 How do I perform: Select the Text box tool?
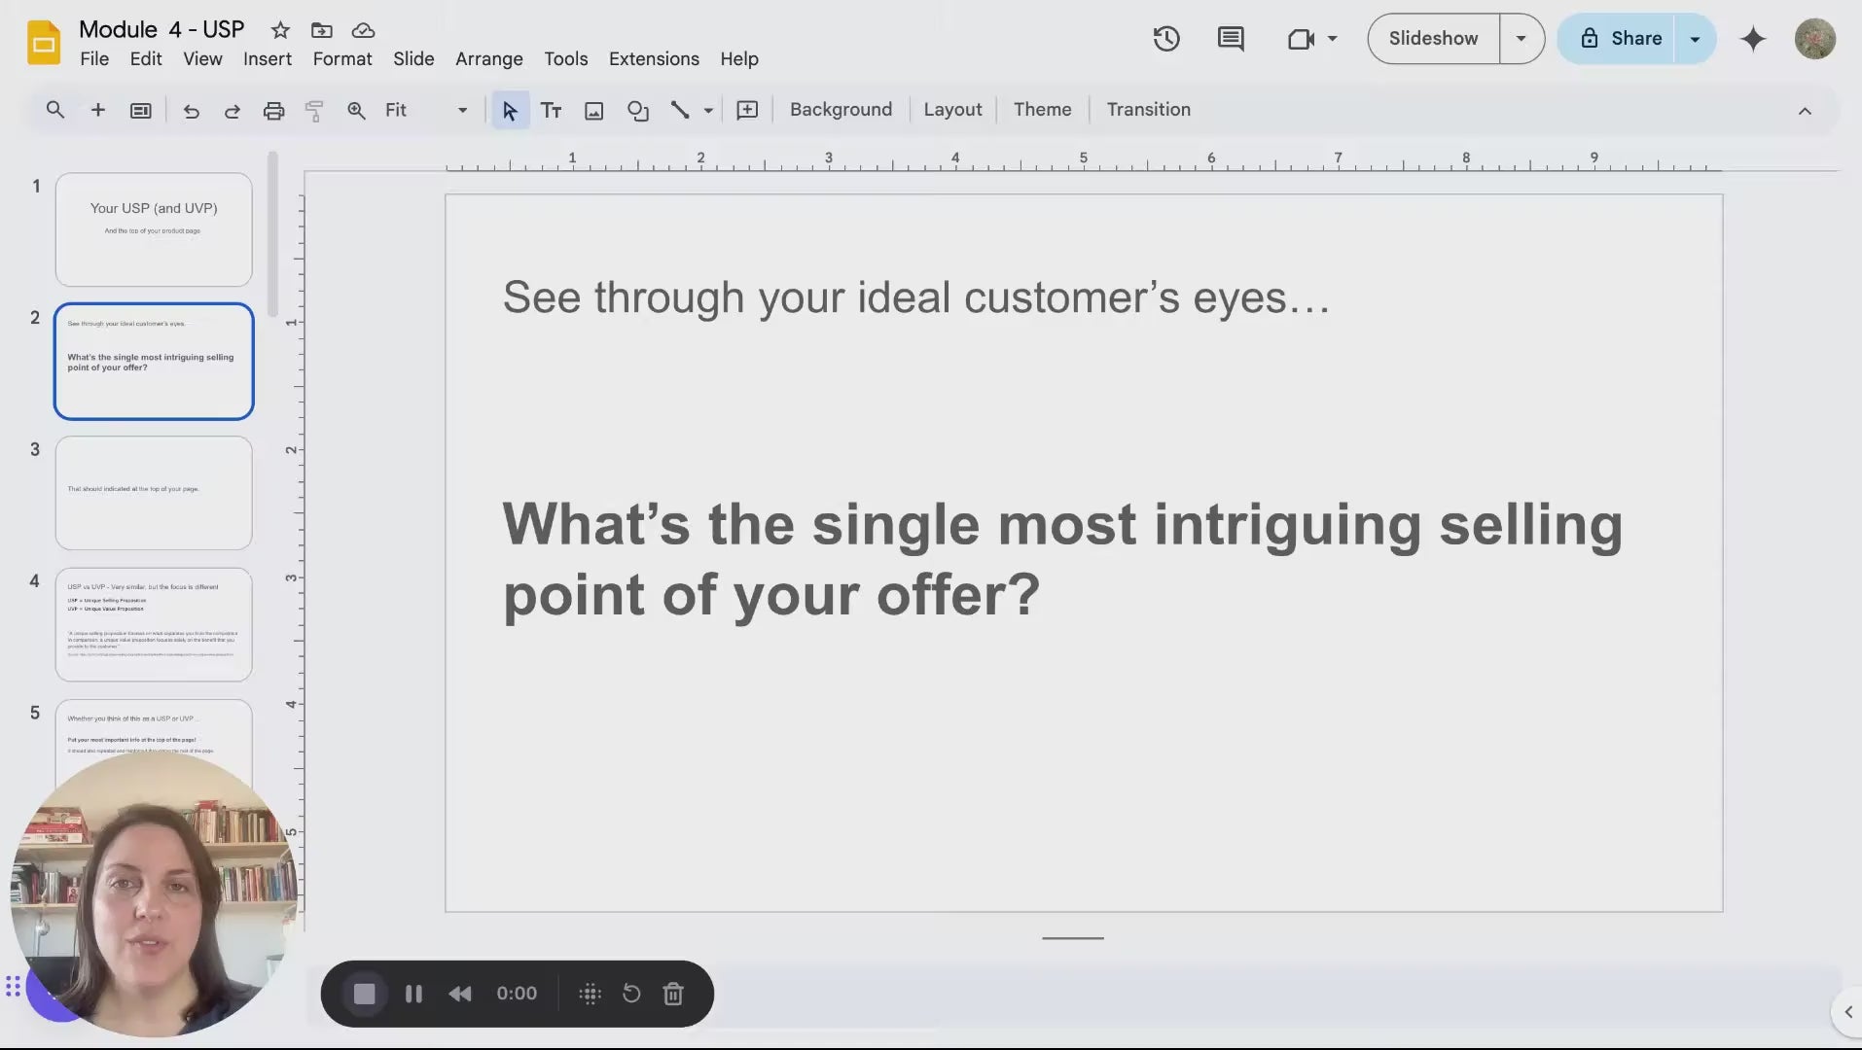[x=551, y=111]
